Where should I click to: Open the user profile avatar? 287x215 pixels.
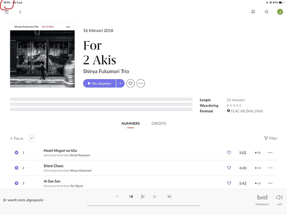coord(280,12)
